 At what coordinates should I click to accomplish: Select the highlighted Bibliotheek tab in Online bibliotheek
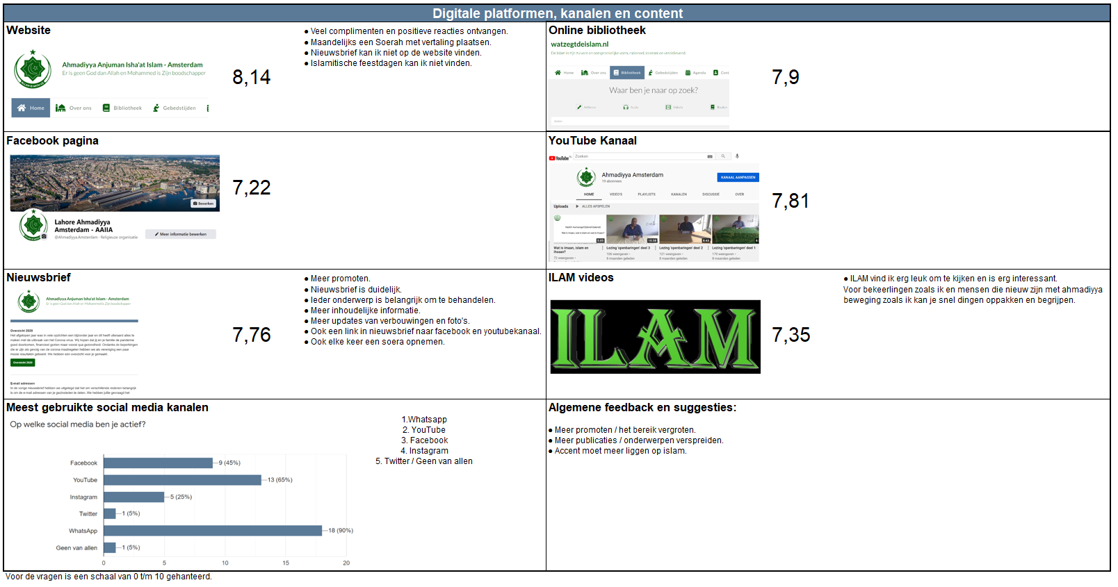coord(627,73)
